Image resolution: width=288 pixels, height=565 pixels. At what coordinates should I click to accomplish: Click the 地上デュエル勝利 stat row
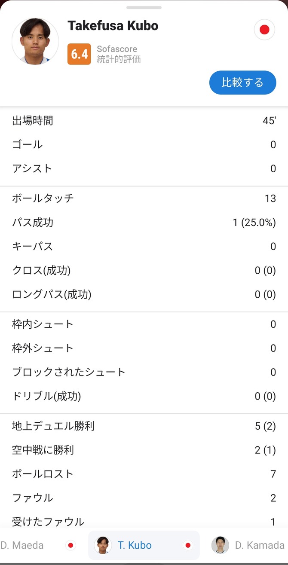pos(144,426)
